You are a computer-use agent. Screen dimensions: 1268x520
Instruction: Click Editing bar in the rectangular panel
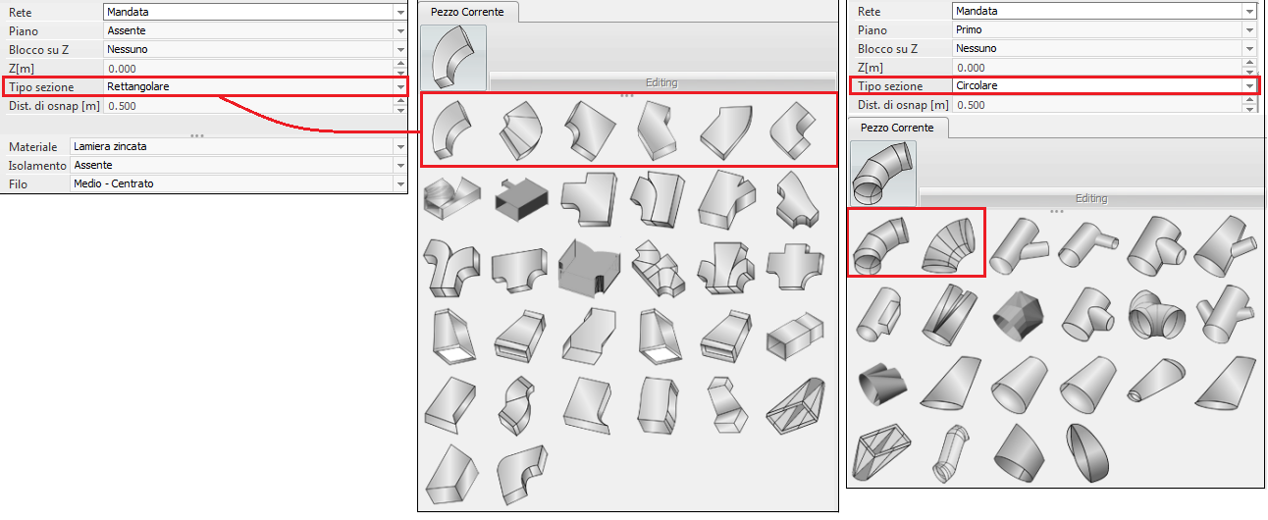pyautogui.click(x=660, y=82)
